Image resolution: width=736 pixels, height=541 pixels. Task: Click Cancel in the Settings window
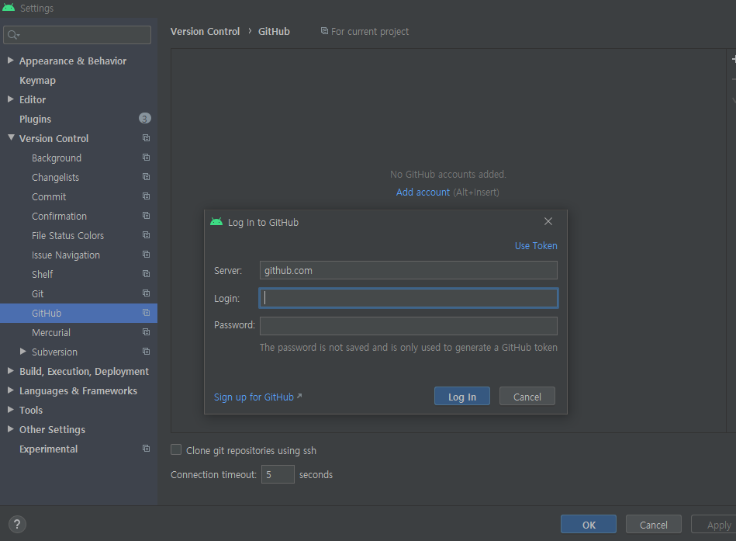point(653,524)
